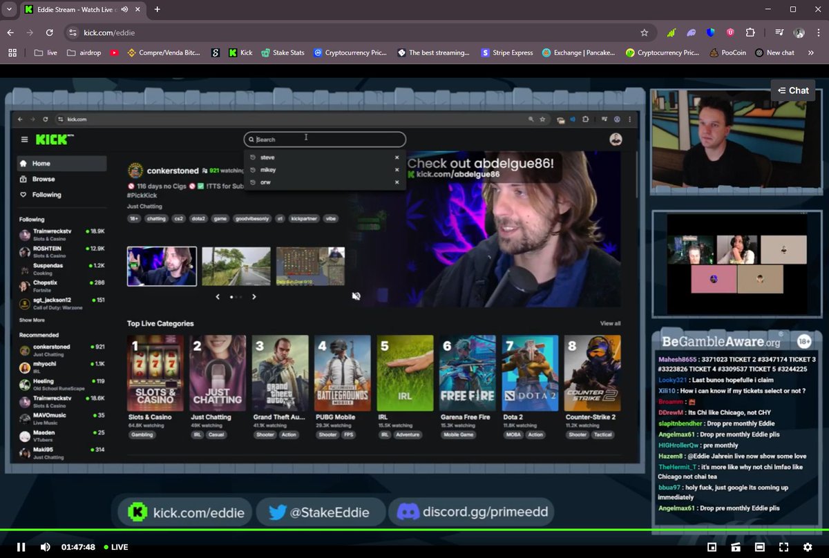Open the Extensions puzzle menu
The width and height of the screenshot is (829, 558).
(x=750, y=32)
